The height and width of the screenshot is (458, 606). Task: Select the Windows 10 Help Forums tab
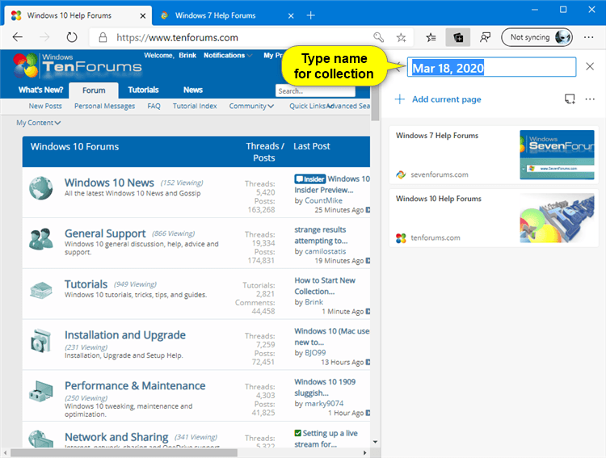tap(69, 15)
